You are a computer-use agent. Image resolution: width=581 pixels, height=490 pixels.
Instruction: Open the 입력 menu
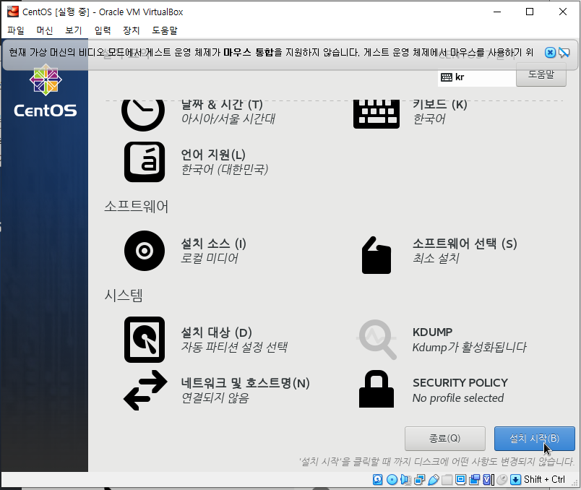pos(103,30)
